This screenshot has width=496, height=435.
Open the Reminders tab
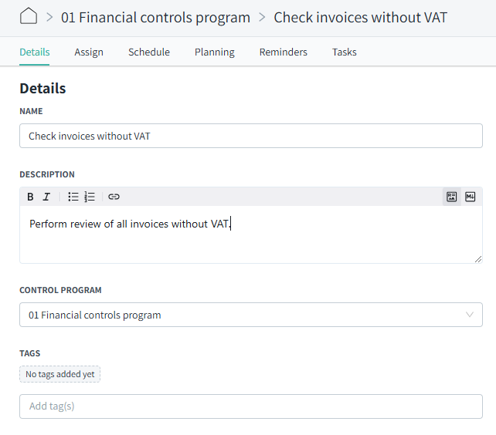[283, 52]
